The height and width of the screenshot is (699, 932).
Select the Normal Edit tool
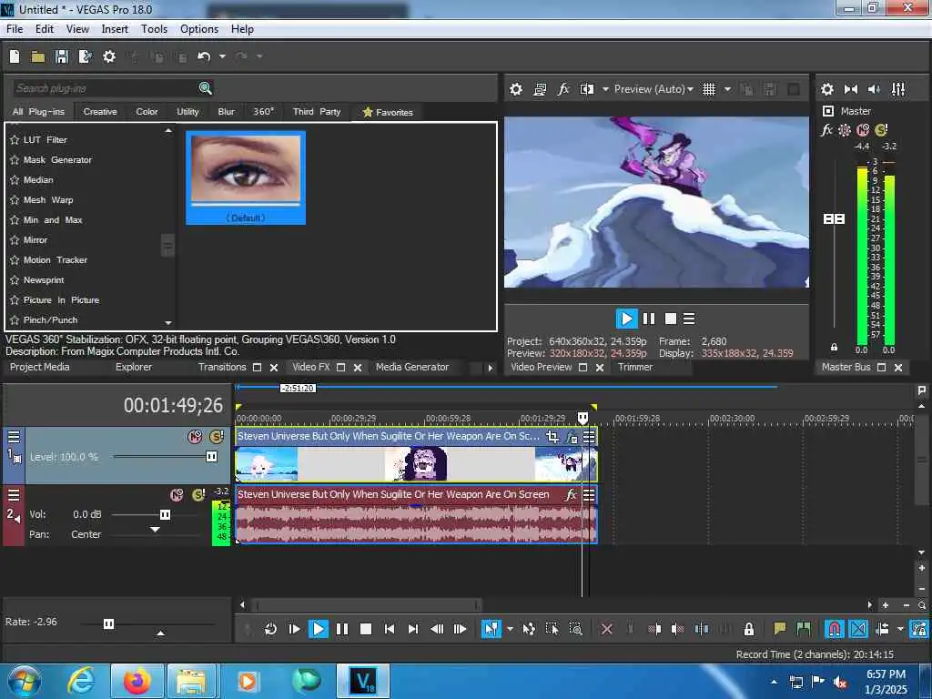(x=491, y=629)
